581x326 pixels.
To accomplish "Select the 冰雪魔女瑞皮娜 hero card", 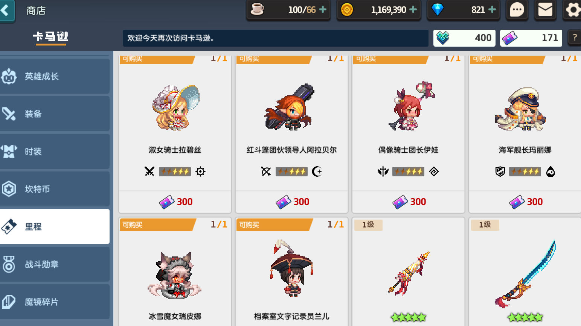I will coord(175,271).
